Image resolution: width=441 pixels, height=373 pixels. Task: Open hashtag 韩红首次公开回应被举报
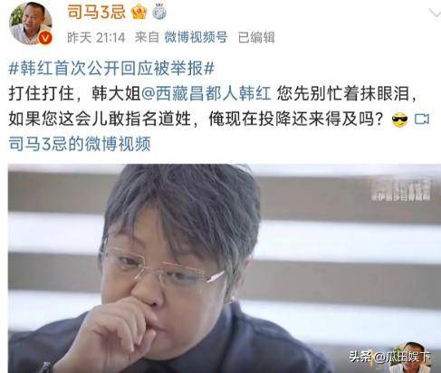pyautogui.click(x=111, y=69)
